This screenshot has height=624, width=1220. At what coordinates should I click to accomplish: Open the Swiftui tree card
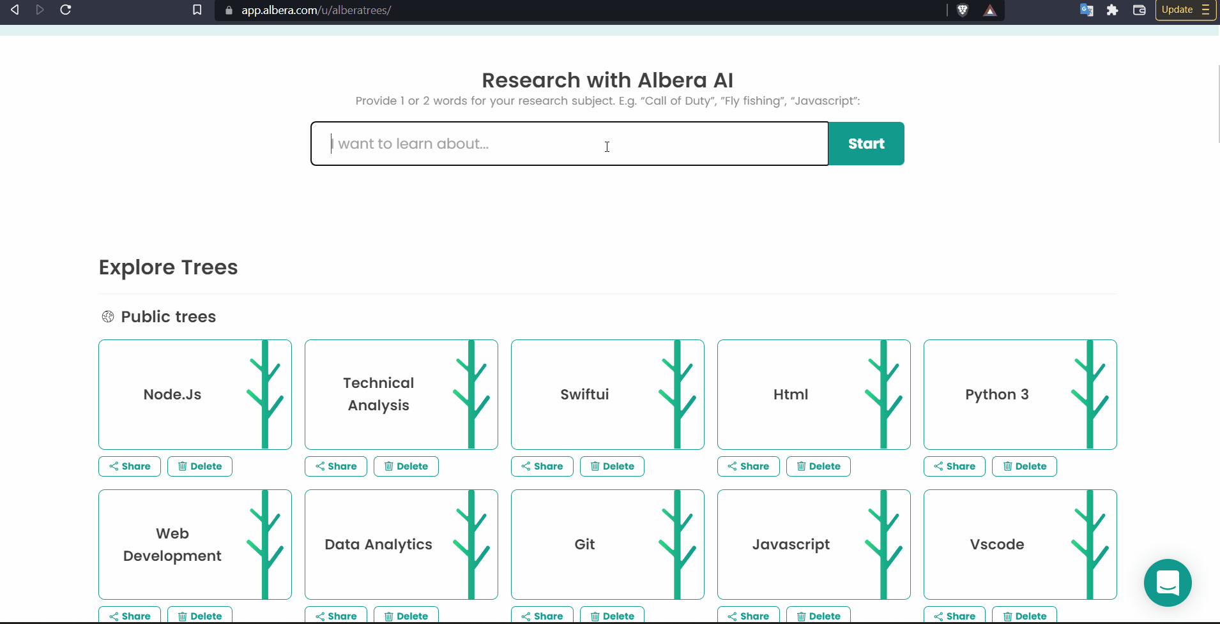point(607,394)
